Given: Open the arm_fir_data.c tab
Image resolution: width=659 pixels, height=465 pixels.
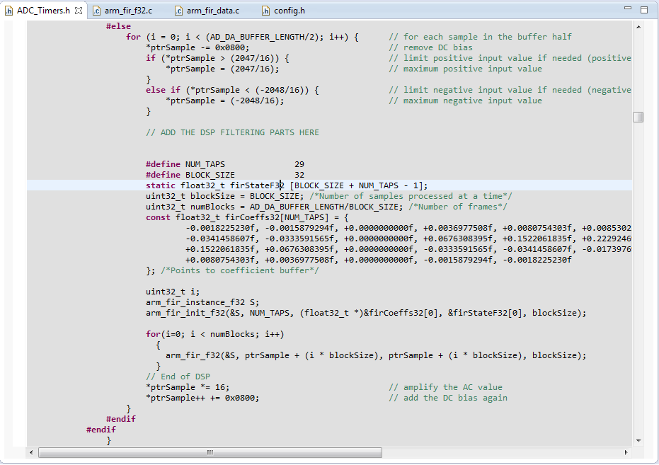Looking at the screenshot, I should tap(212, 11).
